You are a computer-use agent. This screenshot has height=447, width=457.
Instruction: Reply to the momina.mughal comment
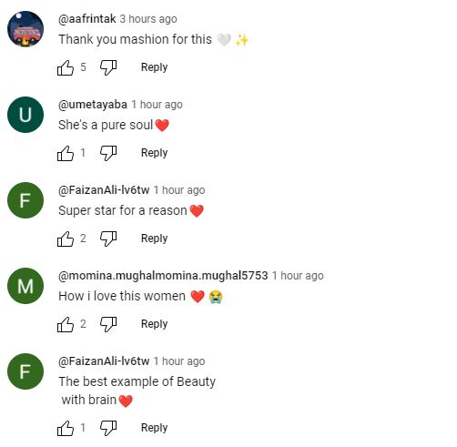point(154,324)
